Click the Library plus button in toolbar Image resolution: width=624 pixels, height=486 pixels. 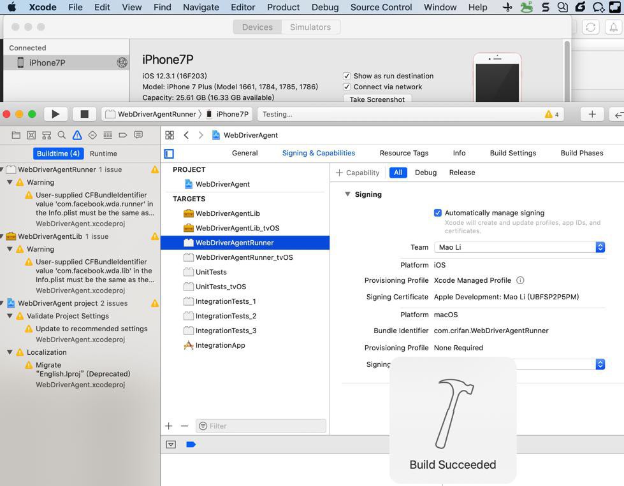[x=592, y=114]
